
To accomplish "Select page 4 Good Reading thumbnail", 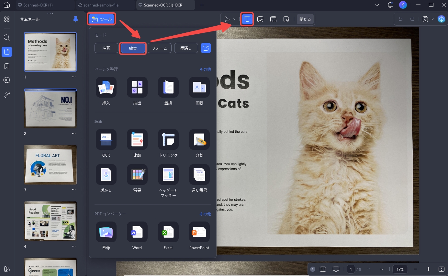I will click(50, 221).
